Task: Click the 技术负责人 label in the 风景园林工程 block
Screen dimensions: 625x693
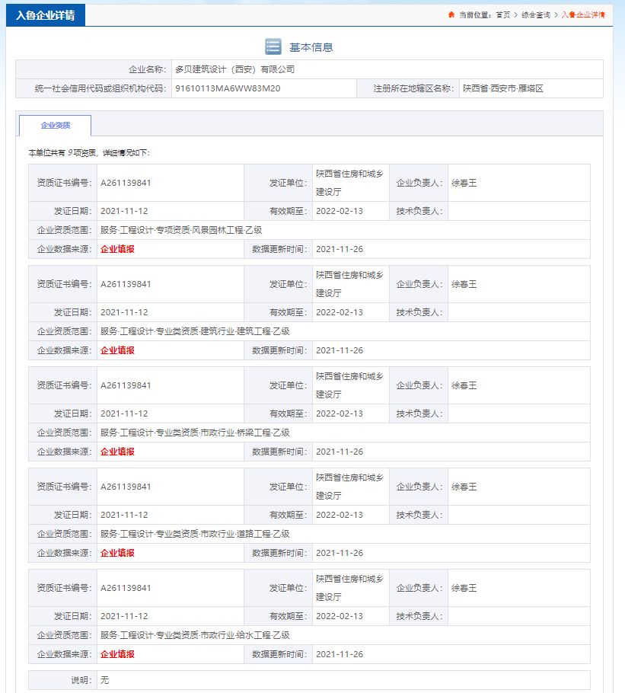Action: [x=419, y=211]
